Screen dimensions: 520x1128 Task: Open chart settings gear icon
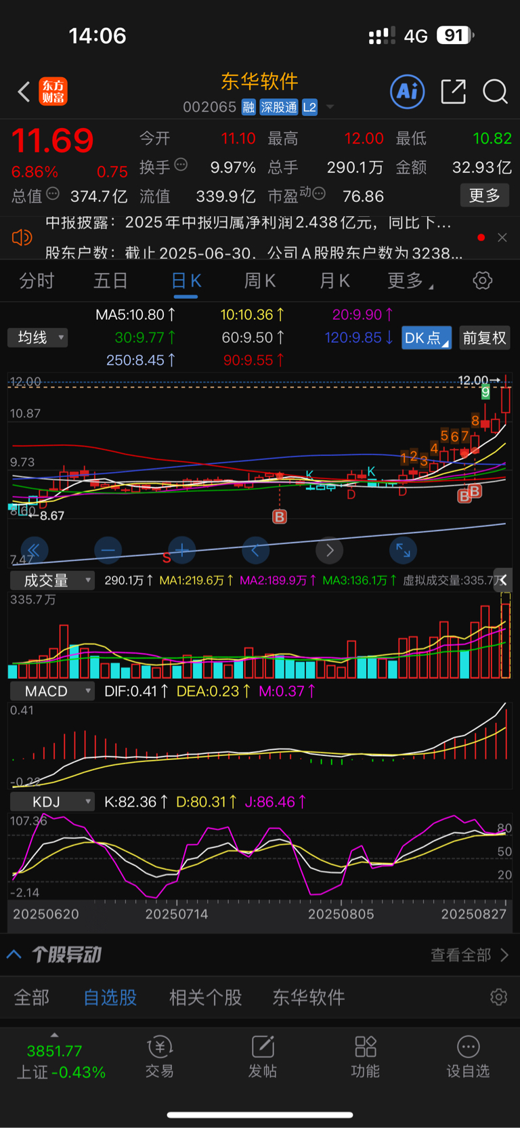pos(482,280)
